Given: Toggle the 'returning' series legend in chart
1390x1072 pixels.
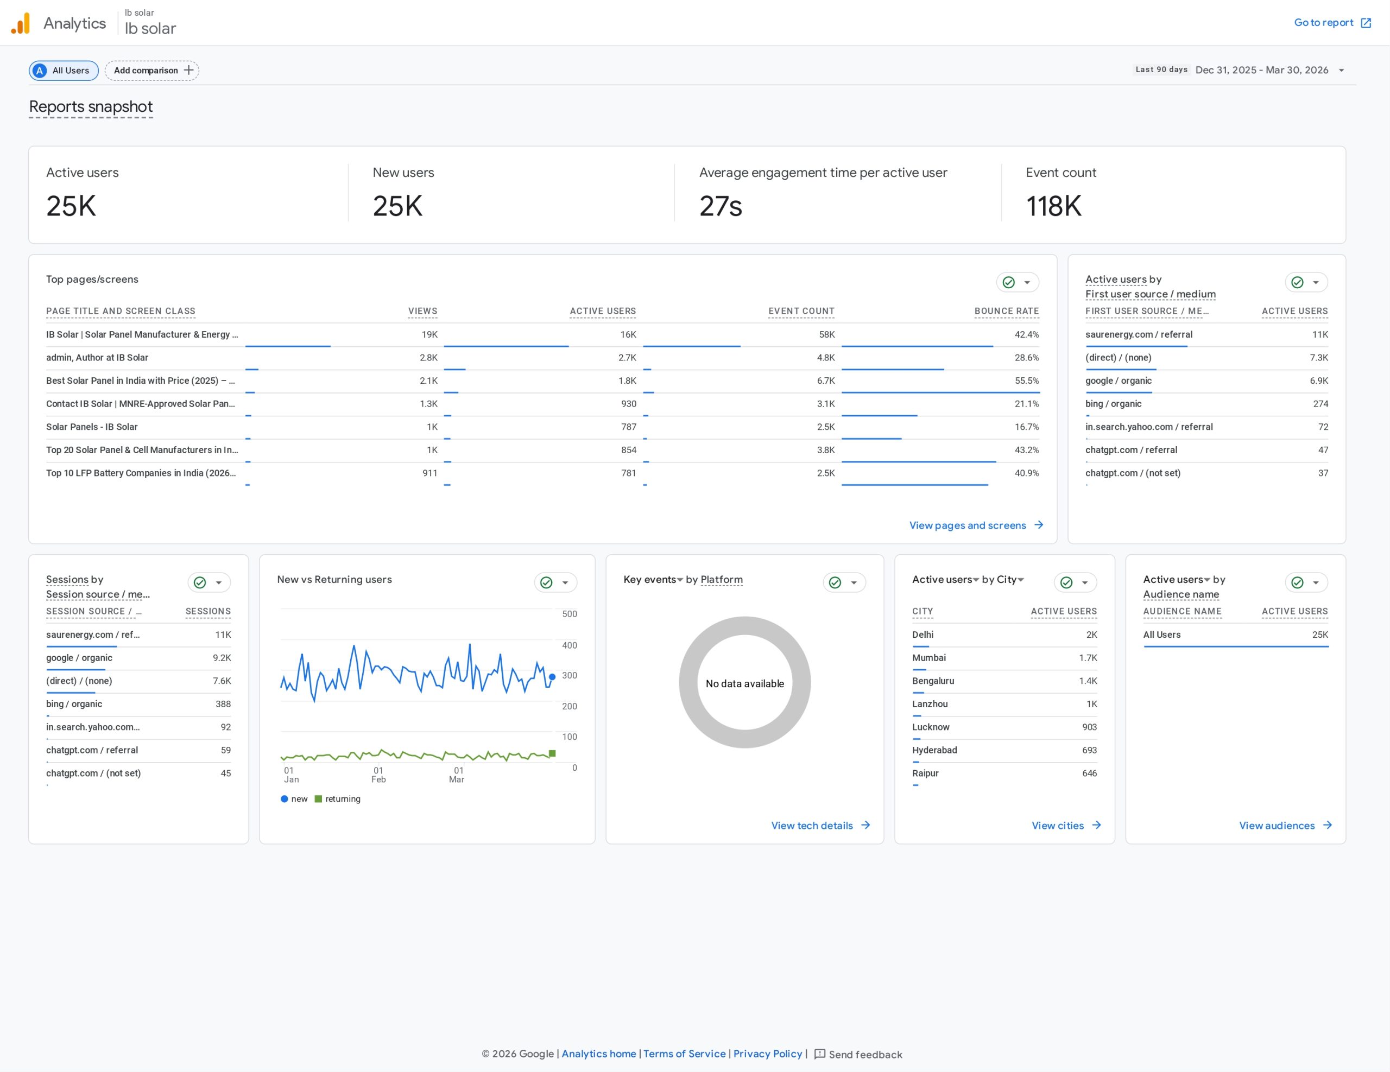Looking at the screenshot, I should (337, 799).
